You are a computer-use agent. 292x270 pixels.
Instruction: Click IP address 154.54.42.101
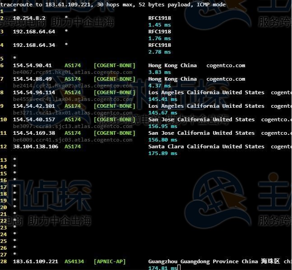(x=34, y=106)
